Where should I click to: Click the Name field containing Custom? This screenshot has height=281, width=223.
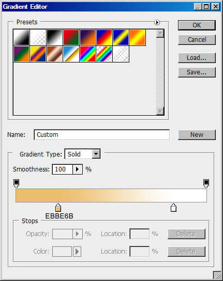click(101, 135)
